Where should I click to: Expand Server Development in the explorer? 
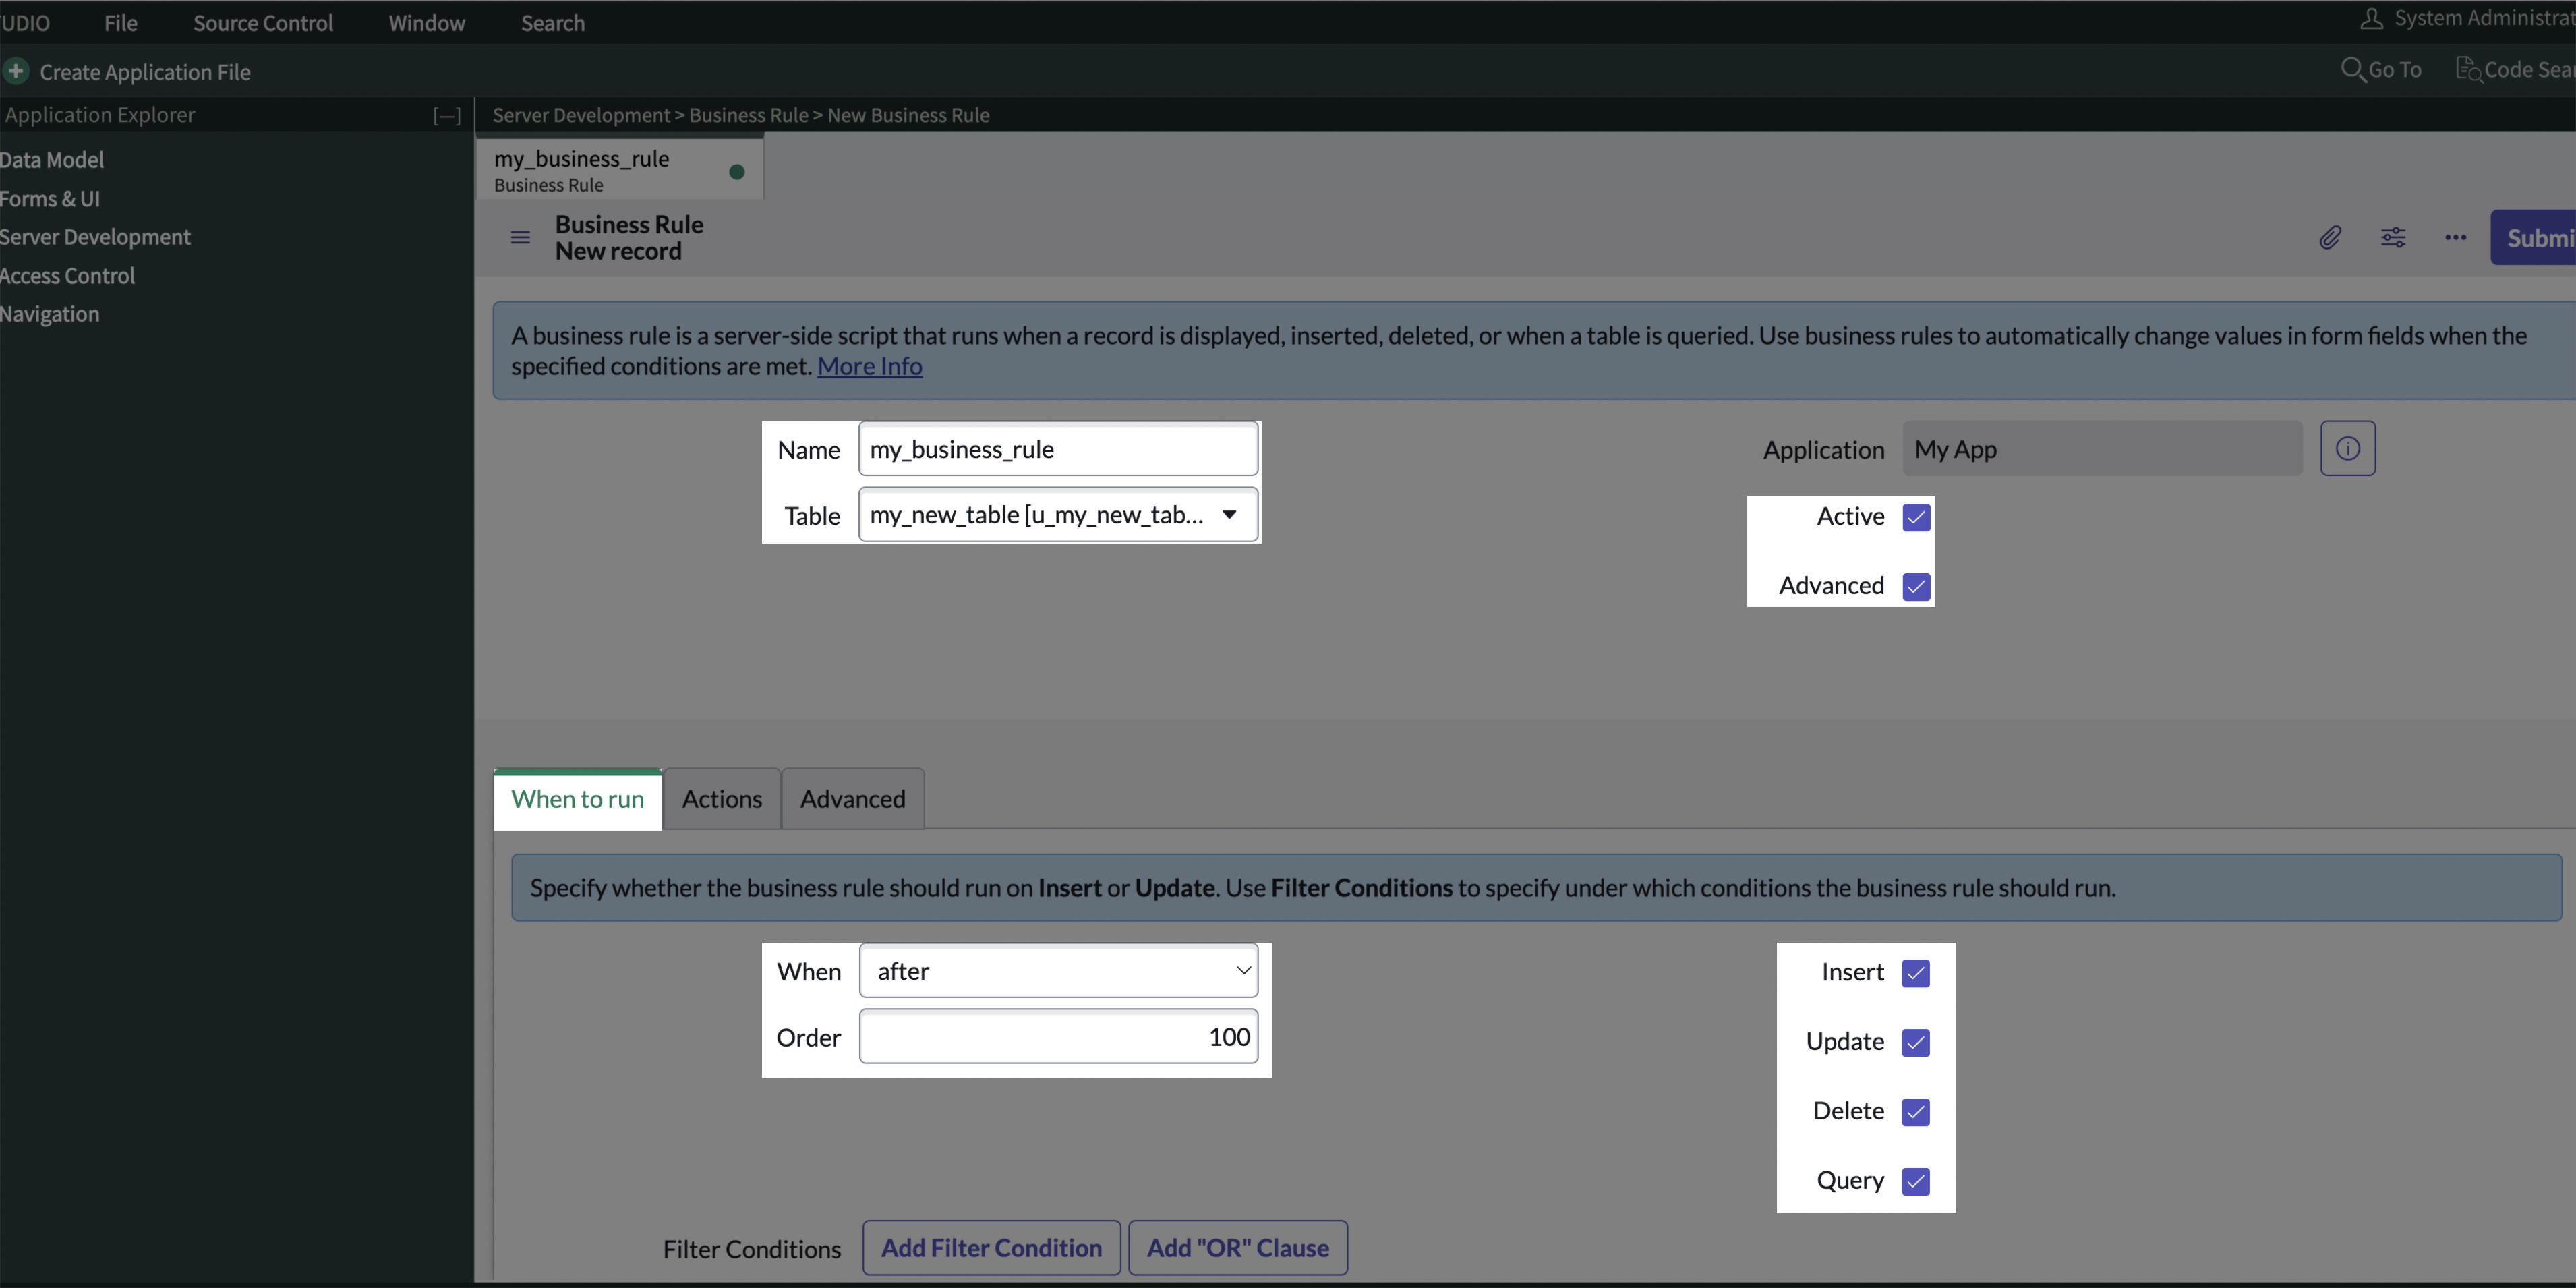pyautogui.click(x=95, y=237)
